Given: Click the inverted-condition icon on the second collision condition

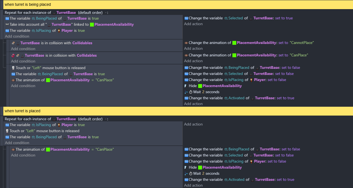Looking at the screenshot, I should pyautogui.click(x=13, y=55).
